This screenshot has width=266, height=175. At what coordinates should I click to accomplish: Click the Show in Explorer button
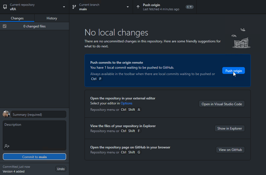tap(229, 128)
